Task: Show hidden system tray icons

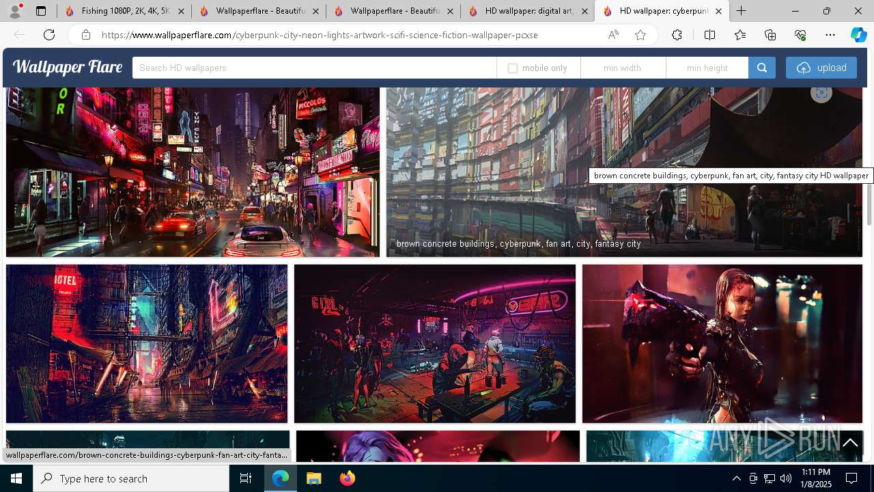Action: click(x=736, y=478)
